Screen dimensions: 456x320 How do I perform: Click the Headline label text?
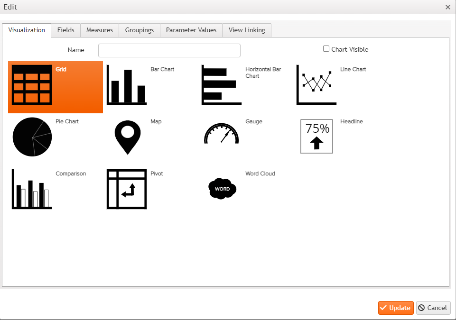pyautogui.click(x=351, y=121)
